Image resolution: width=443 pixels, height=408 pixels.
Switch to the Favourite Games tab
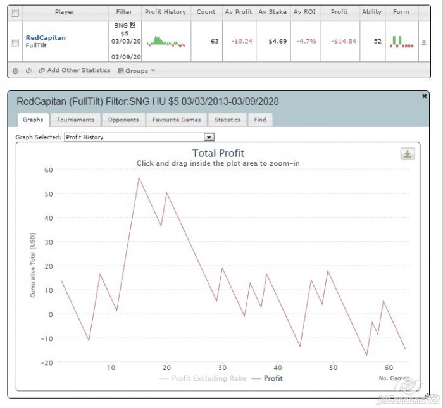click(177, 120)
